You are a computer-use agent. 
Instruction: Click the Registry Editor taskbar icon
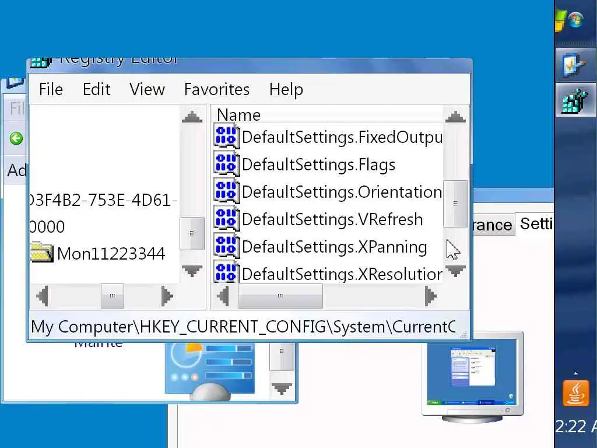coord(575,100)
